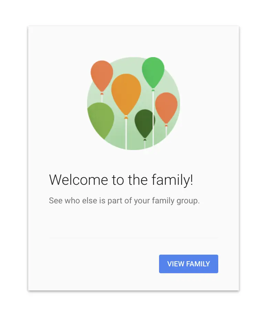The width and height of the screenshot is (263, 309).
Task: Click the red-orange balloon on right side
Action: [166, 108]
